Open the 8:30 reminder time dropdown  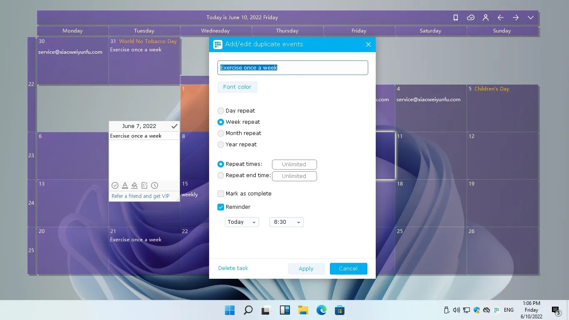point(287,222)
